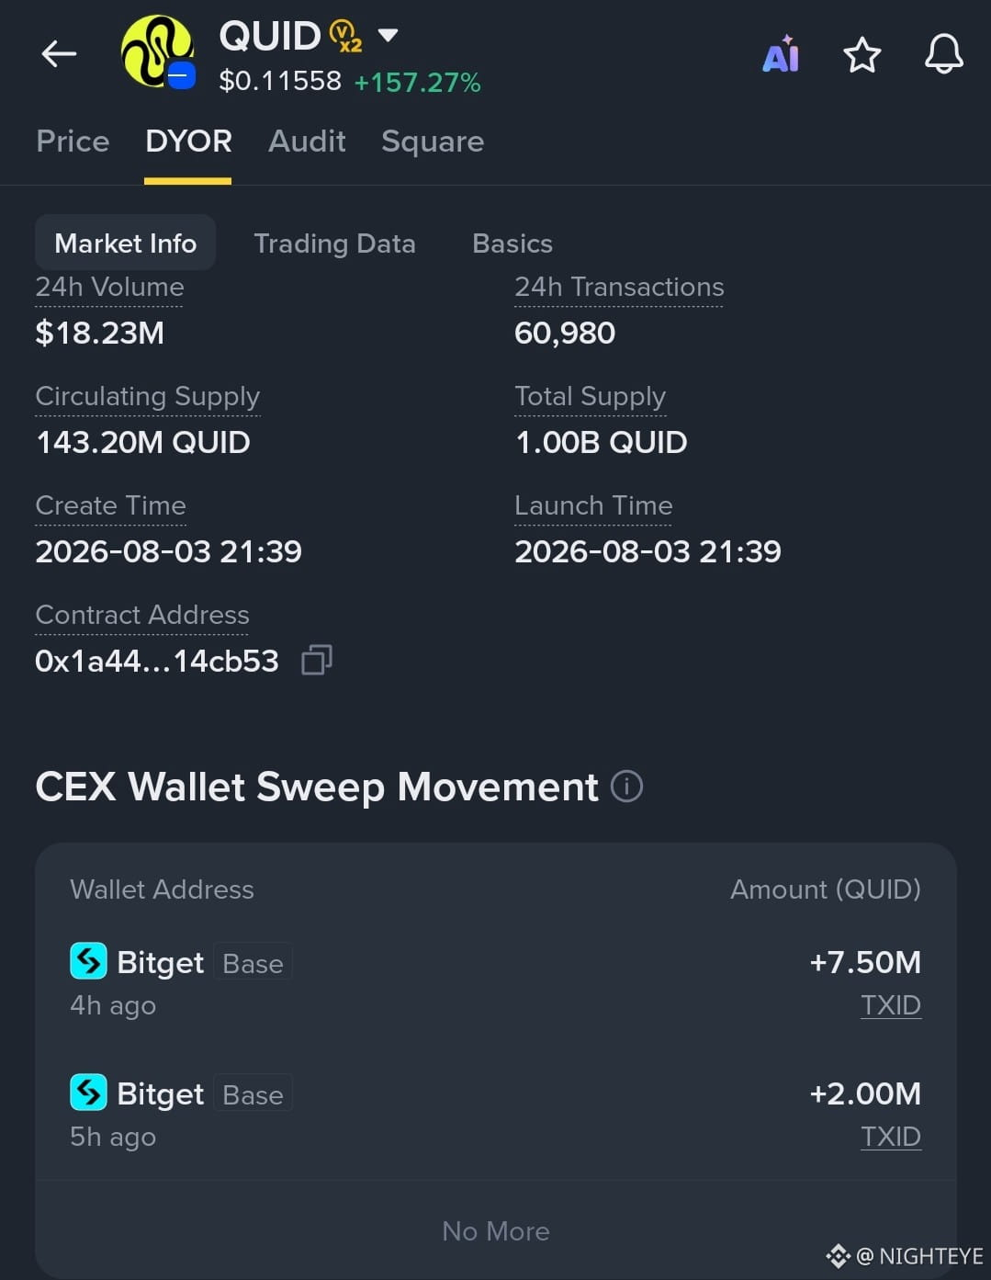Click the Circulating Supply label for details

(x=147, y=397)
